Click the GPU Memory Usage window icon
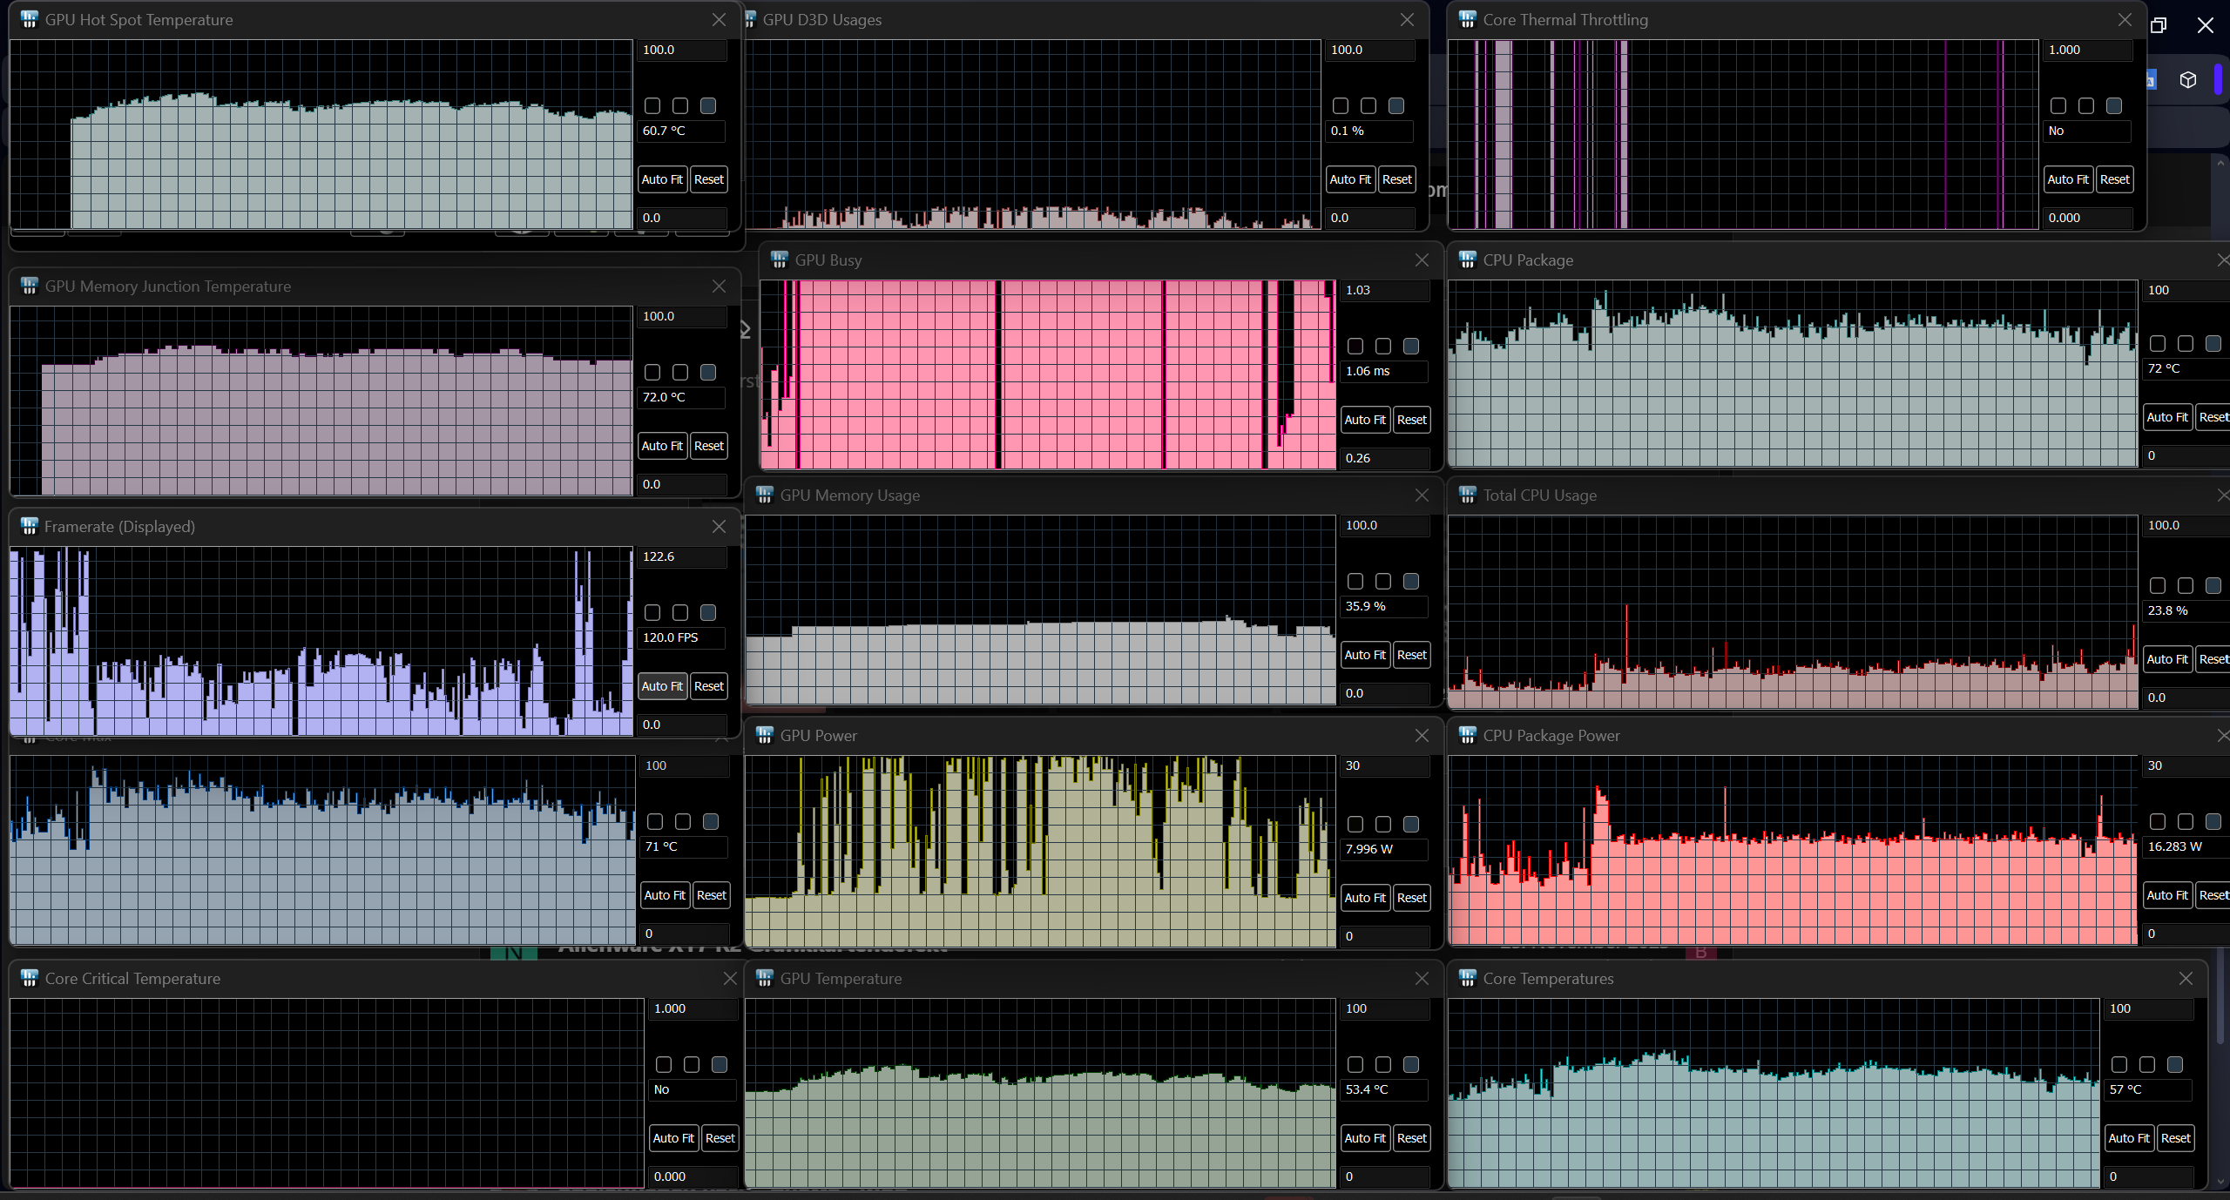This screenshot has width=2230, height=1200. click(764, 495)
